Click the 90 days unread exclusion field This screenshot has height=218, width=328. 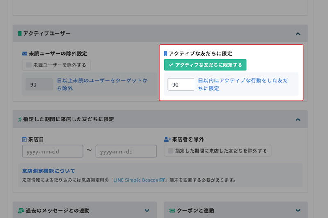pyautogui.click(x=39, y=85)
